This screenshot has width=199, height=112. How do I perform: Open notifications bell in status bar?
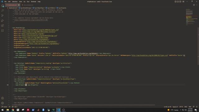pyautogui.click(x=197, y=107)
